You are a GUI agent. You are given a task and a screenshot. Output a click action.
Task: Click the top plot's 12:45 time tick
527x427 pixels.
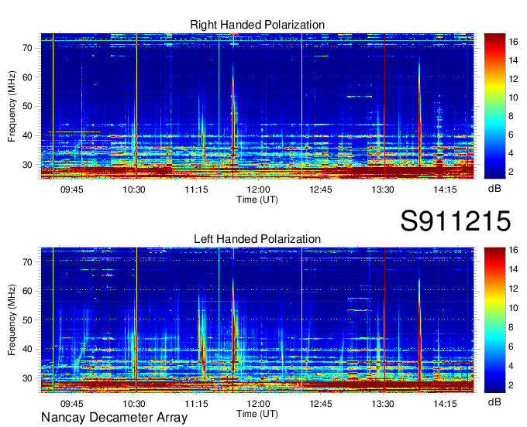[321, 190]
